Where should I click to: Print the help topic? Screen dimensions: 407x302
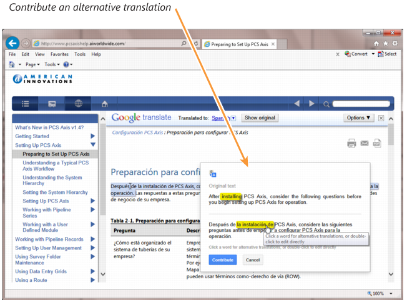pyautogui.click(x=351, y=143)
